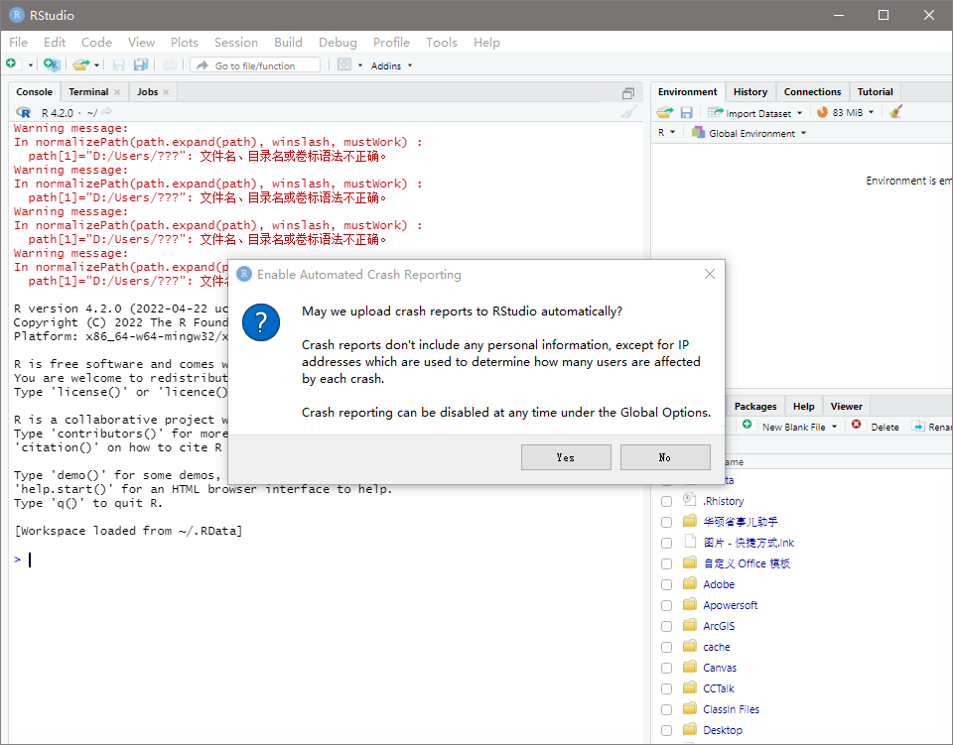
Task: Open the Session menu
Action: tap(236, 43)
